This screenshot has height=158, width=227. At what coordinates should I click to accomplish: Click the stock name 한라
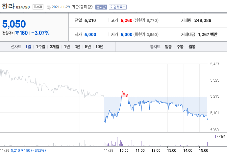point(8,6)
